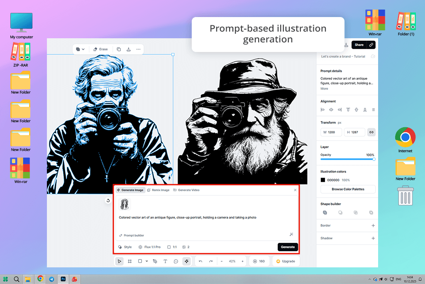This screenshot has width=425, height=284.
Task: Switch to the Generate Image tab
Action: click(130, 190)
